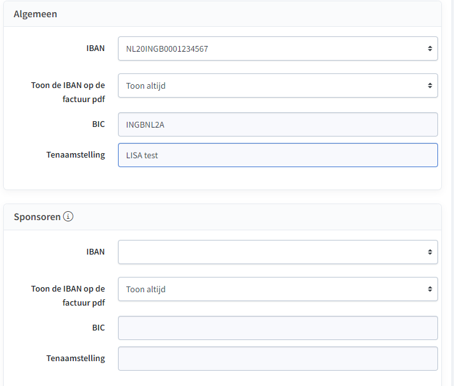Click Sponsoren 'Toon de IBAN op de factuur pdf' label
The width and height of the screenshot is (454, 386).
click(68, 295)
